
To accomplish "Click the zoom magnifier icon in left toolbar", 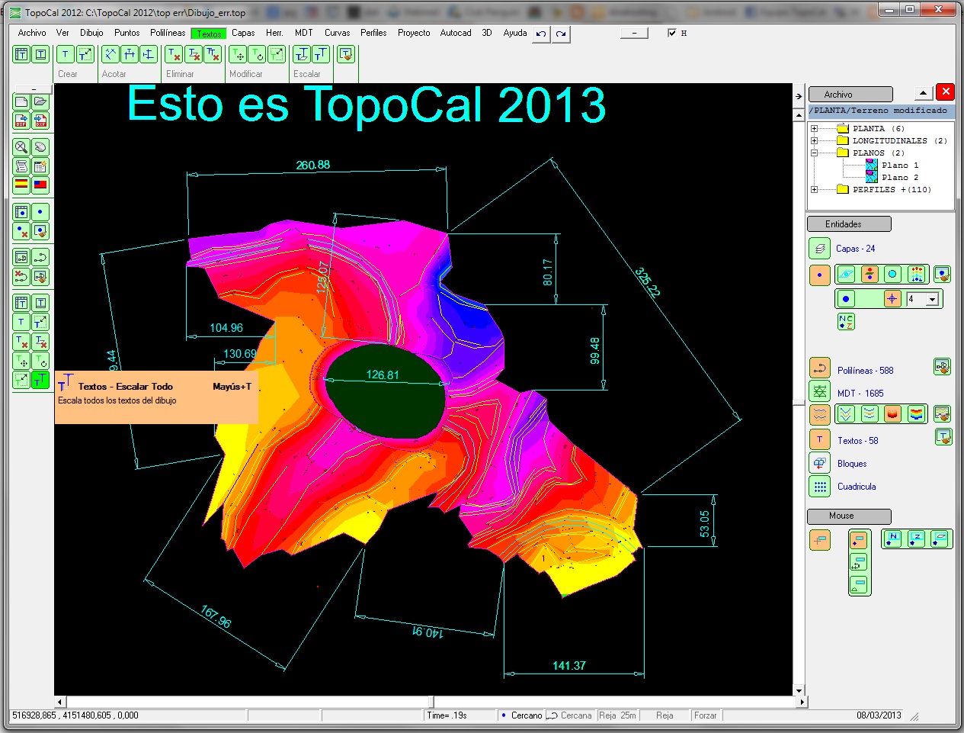I will click(21, 146).
